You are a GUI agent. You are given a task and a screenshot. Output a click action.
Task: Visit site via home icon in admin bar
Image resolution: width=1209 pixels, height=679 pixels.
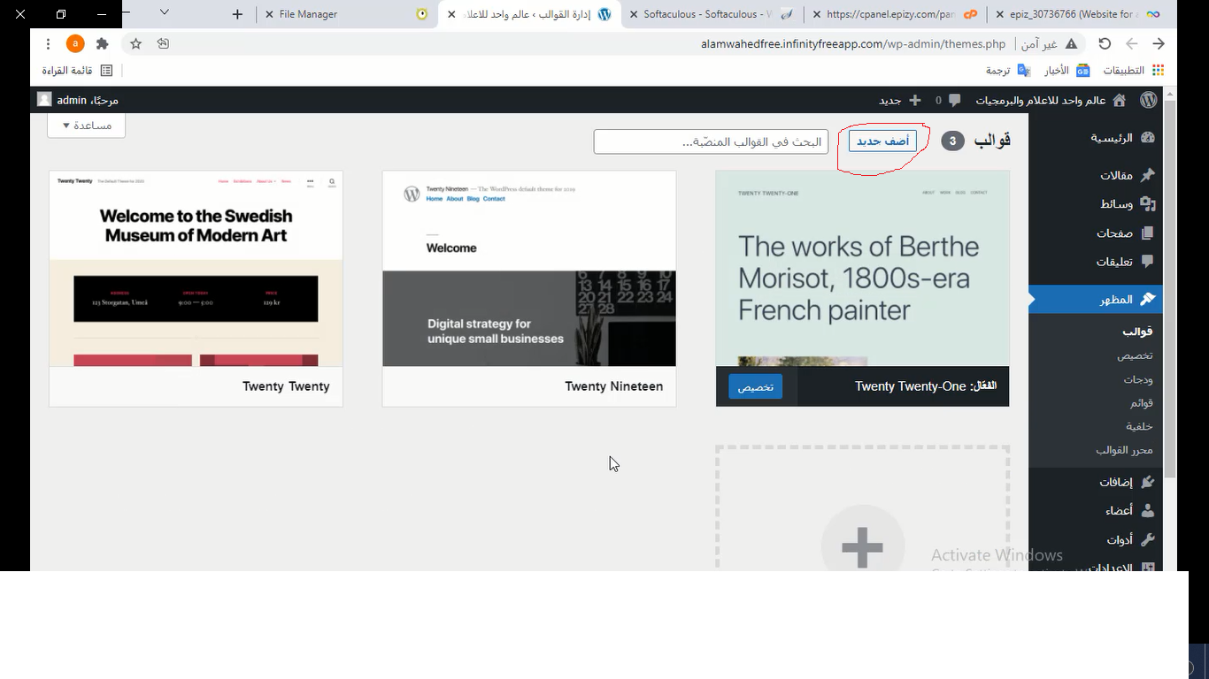coord(1120,100)
